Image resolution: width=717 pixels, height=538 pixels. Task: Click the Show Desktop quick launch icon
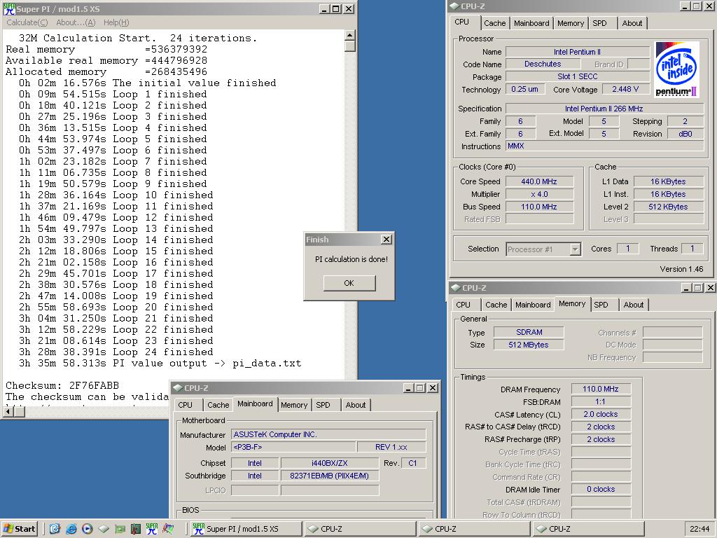tap(55, 529)
